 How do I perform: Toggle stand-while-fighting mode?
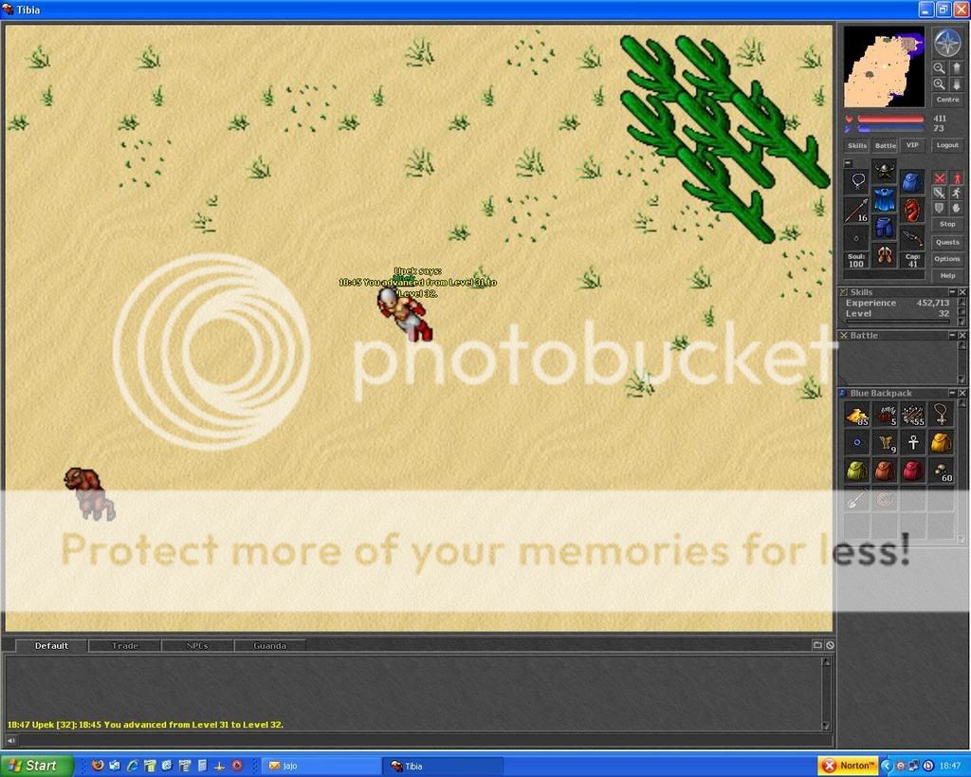point(956,178)
